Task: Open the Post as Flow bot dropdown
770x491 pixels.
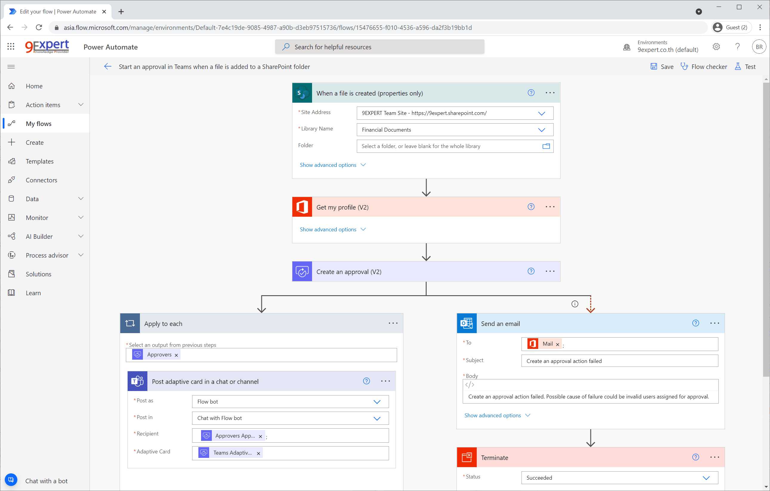Action: click(x=377, y=401)
